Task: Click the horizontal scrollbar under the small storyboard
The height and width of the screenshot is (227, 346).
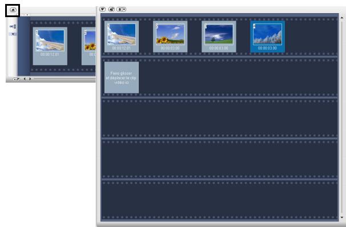Action: point(65,79)
